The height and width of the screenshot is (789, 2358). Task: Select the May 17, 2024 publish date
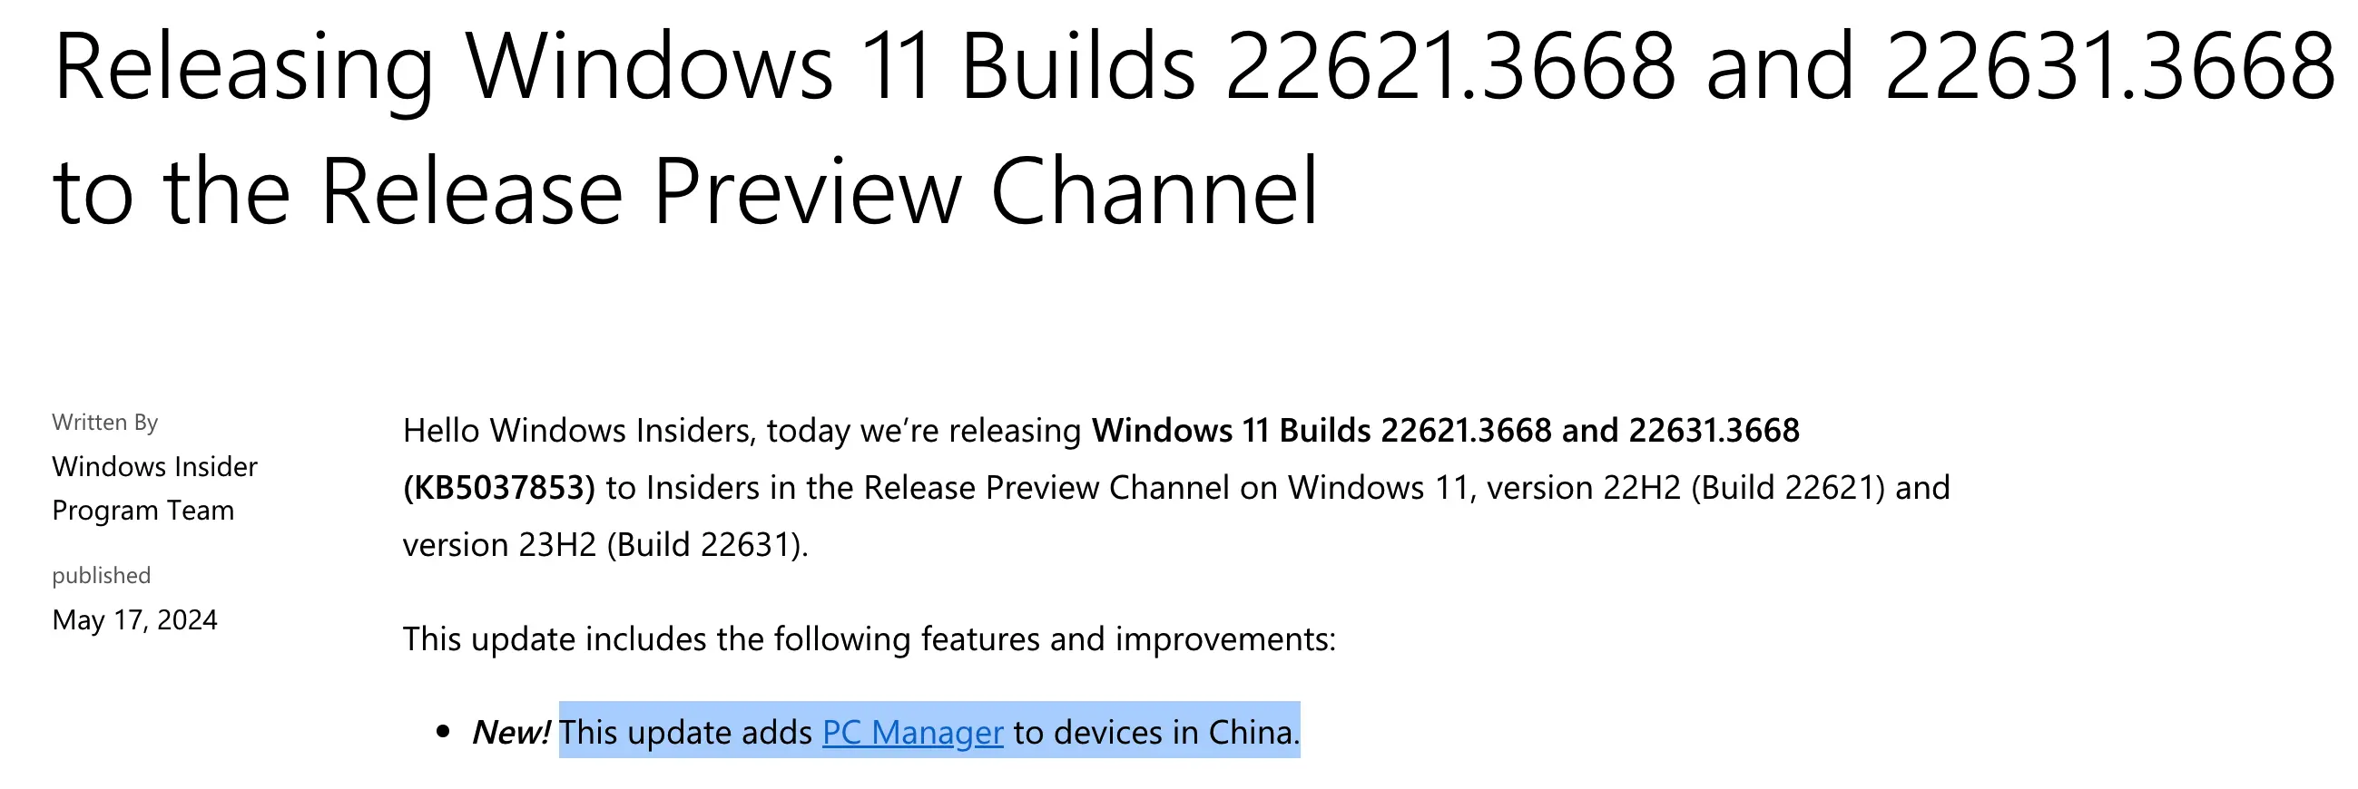(134, 619)
